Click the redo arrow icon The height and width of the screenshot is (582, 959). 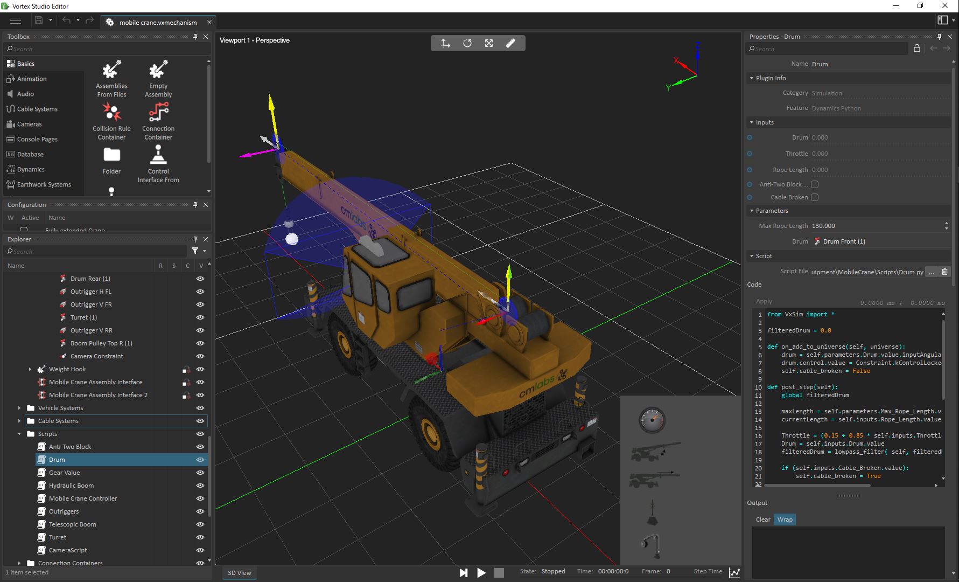pos(89,20)
